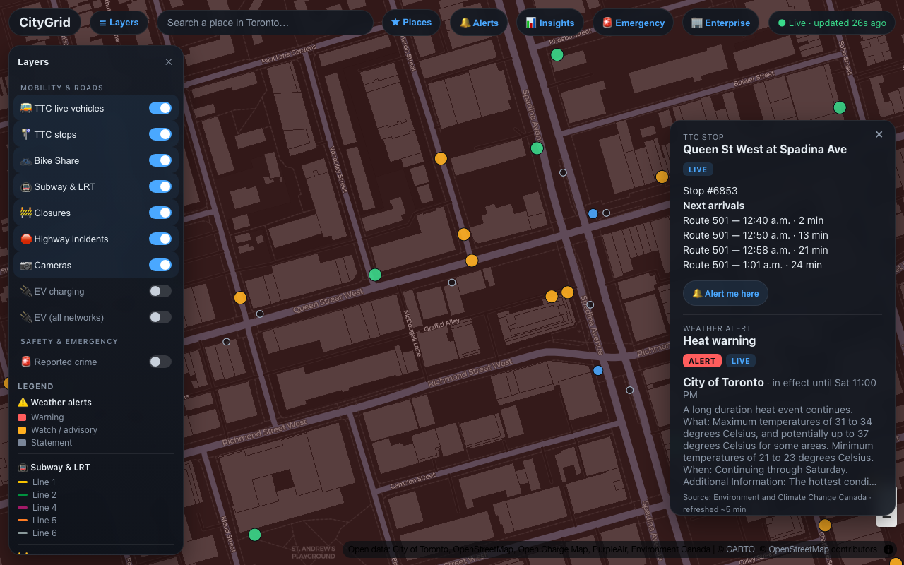Screen dimensions: 904x565
Task: Click the Stop #6853 text
Action: [710, 191]
